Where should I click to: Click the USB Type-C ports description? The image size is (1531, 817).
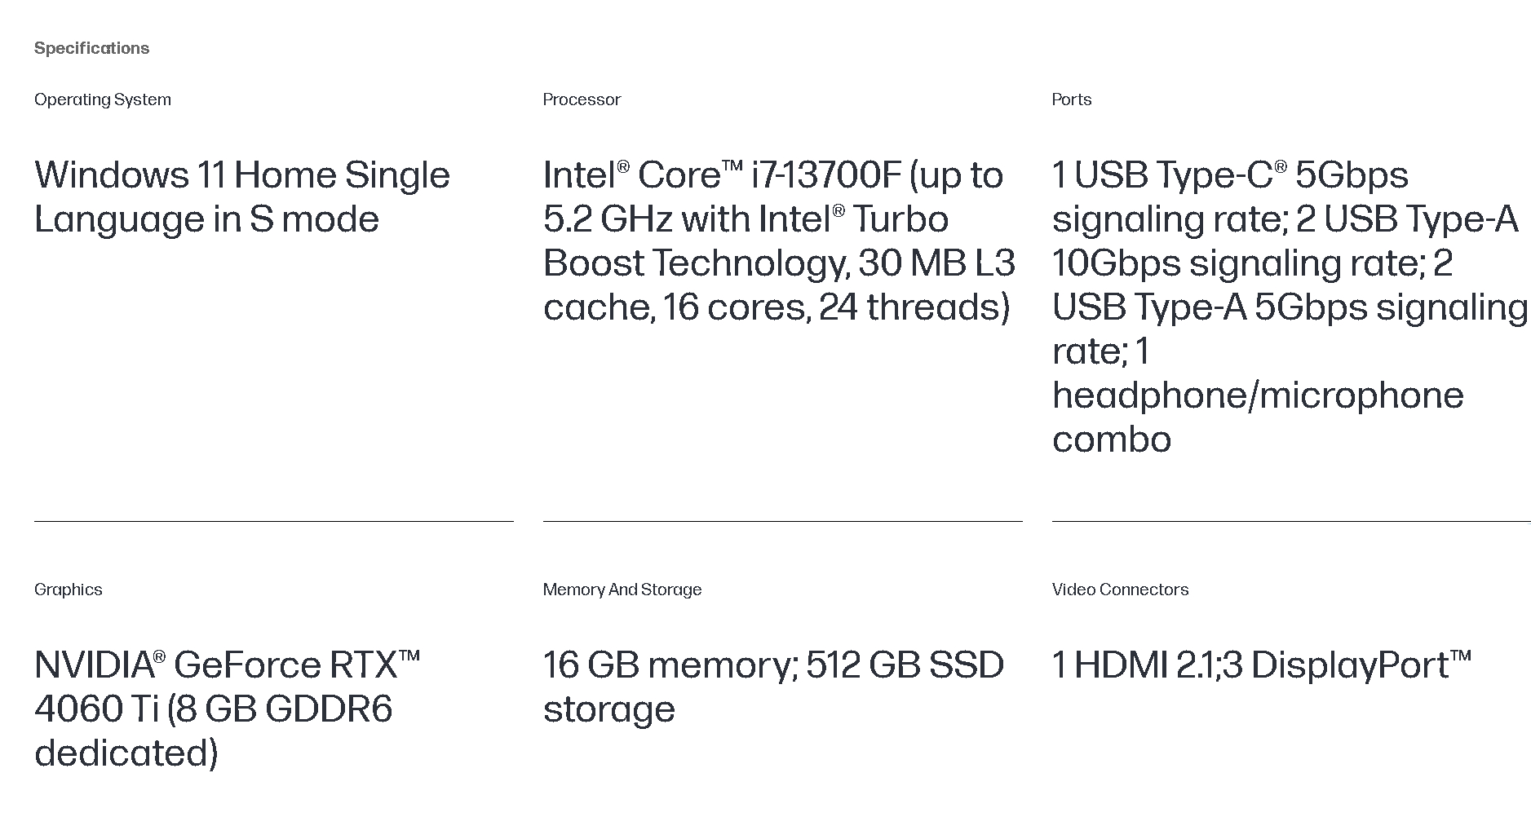pos(1290,307)
